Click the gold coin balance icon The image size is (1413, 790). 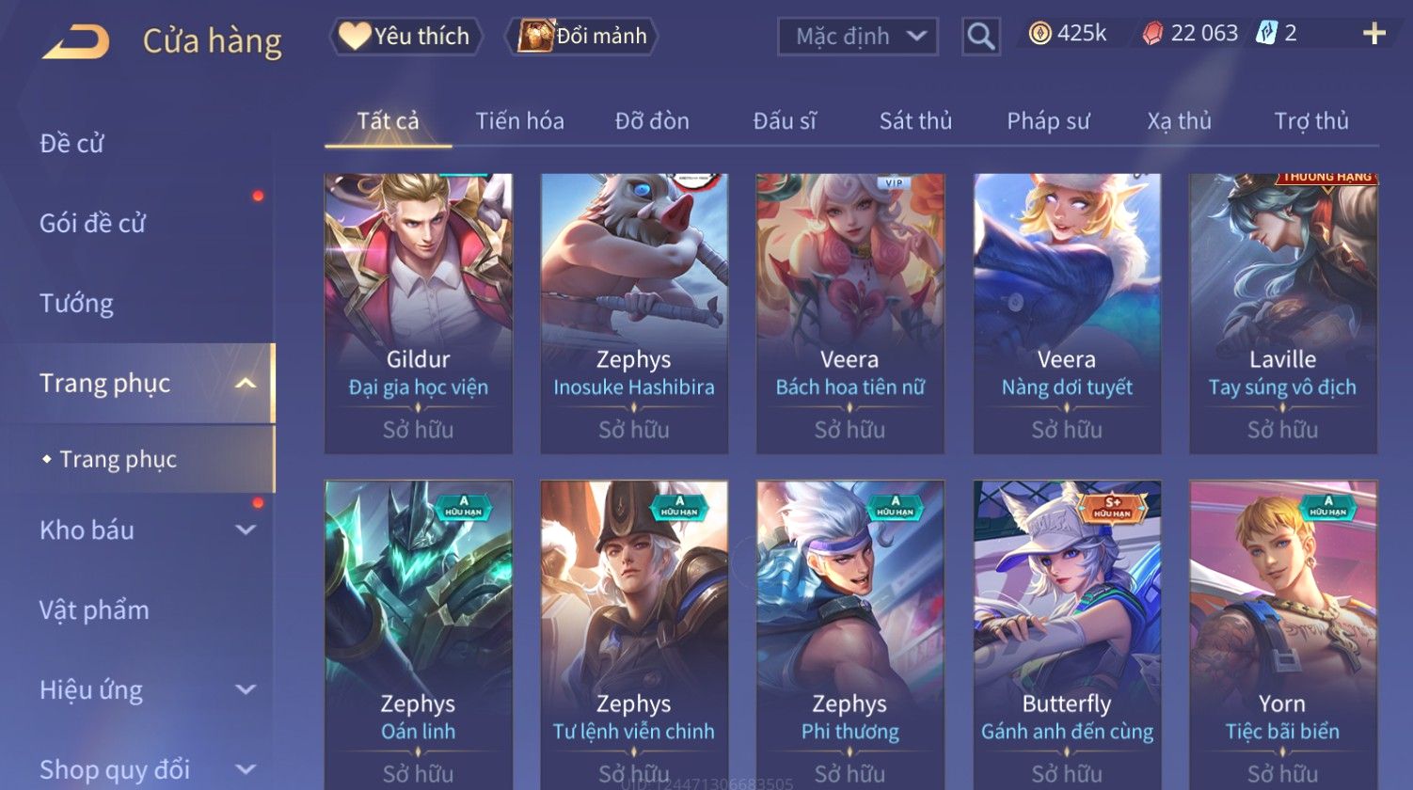(x=1040, y=34)
